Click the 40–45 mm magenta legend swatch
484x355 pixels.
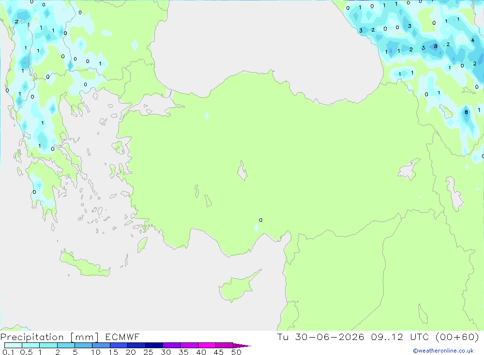tap(207, 345)
